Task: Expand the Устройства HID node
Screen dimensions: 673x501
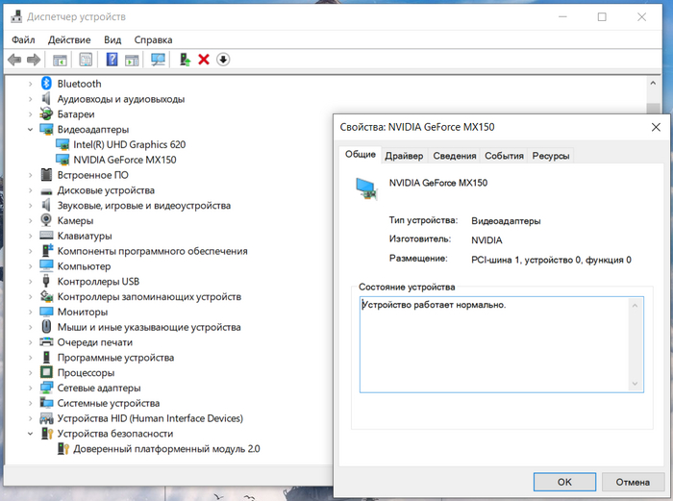Action: coord(30,418)
